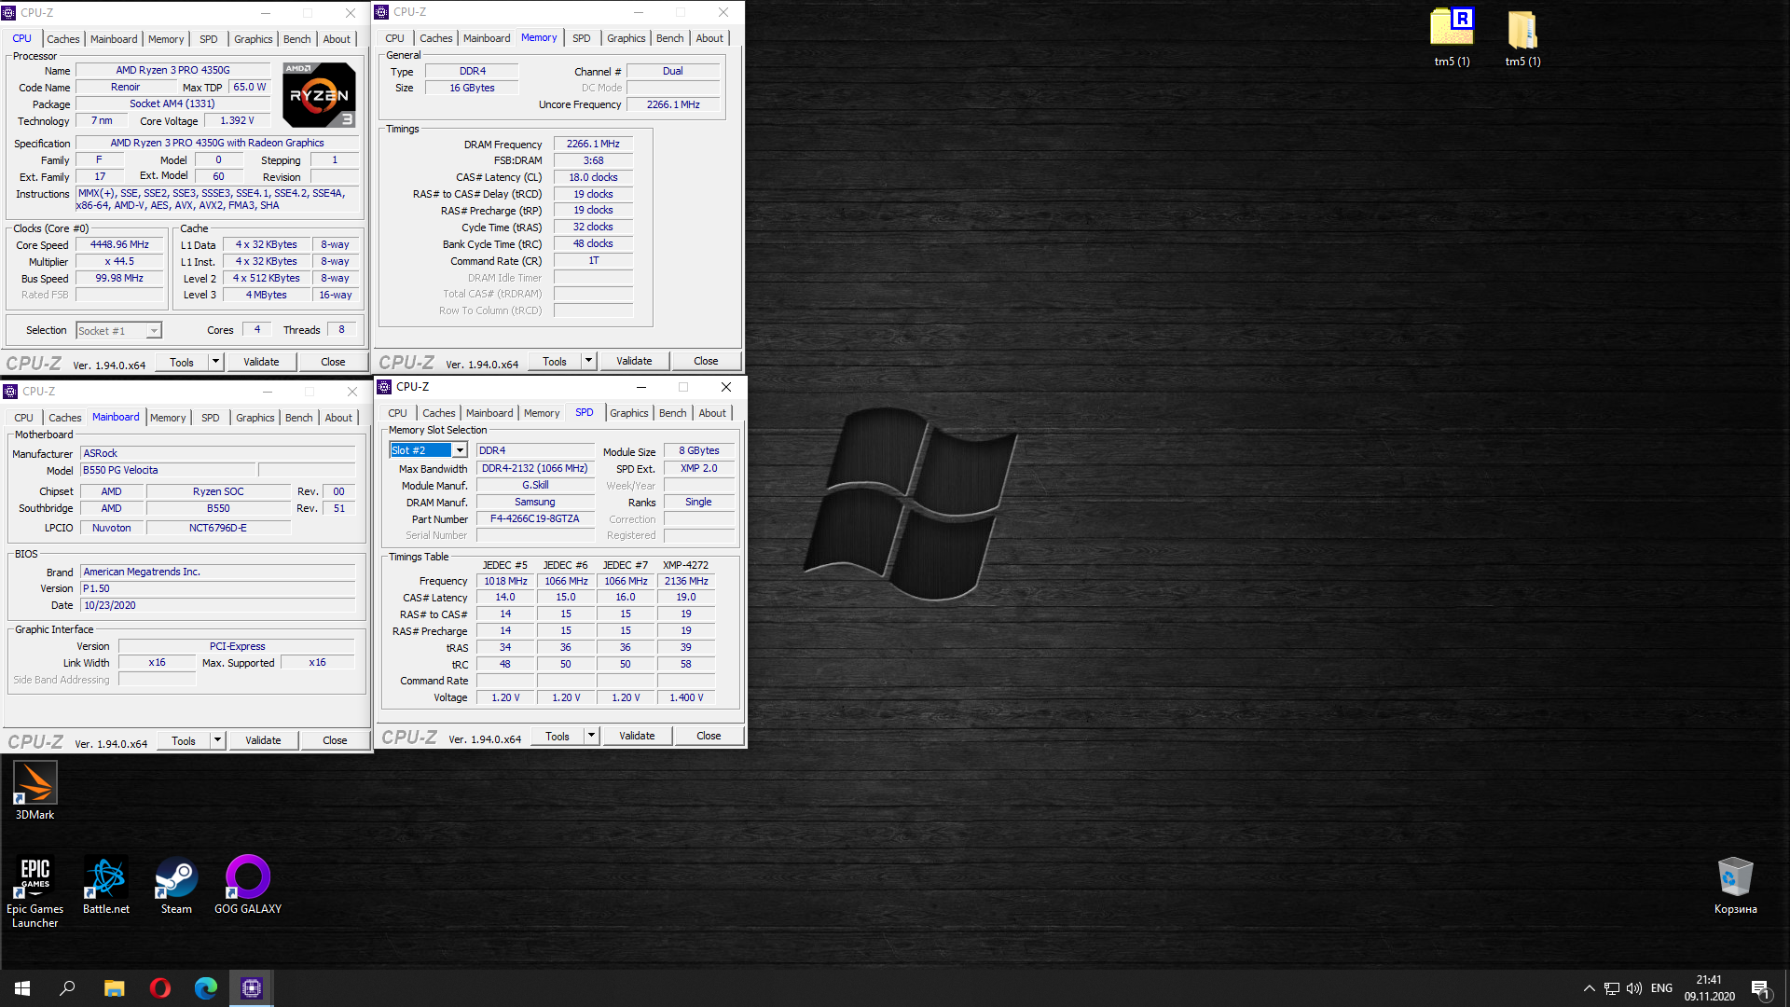
Task: Open Graphics tab in Memory window
Action: point(626,38)
